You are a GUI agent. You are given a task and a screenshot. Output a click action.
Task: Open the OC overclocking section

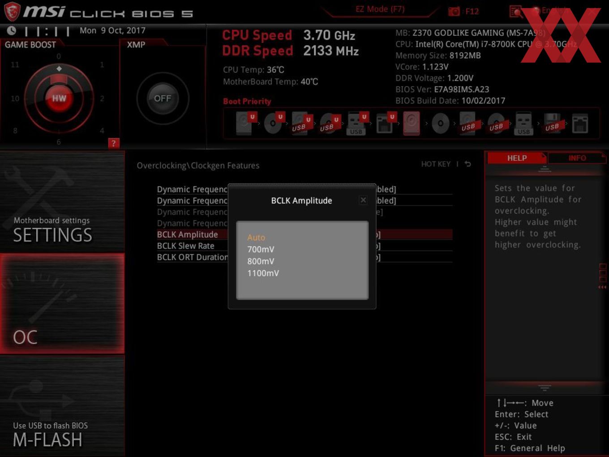[62, 303]
